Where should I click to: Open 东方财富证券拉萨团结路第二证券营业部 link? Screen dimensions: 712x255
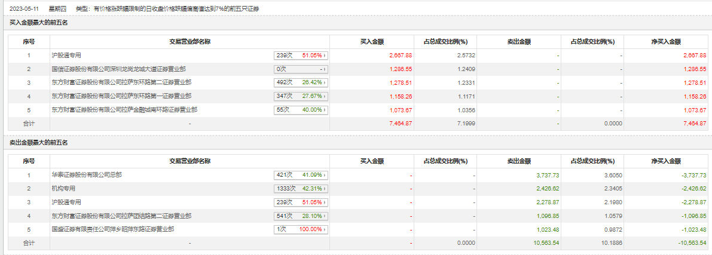[x=121, y=216]
